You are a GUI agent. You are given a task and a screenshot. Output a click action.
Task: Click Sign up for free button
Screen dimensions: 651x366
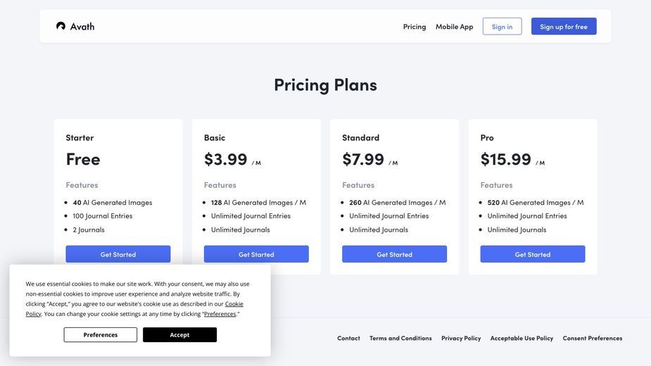pos(564,26)
